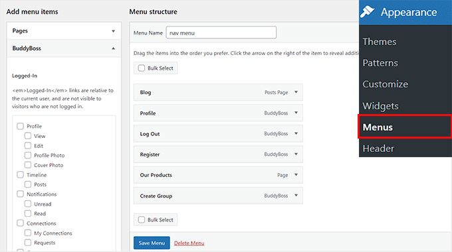452x252 pixels.
Task: Select the Log Out menu item bar
Action: (218, 134)
